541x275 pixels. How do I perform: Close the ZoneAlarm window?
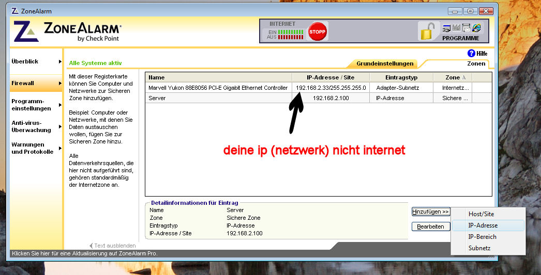point(486,11)
